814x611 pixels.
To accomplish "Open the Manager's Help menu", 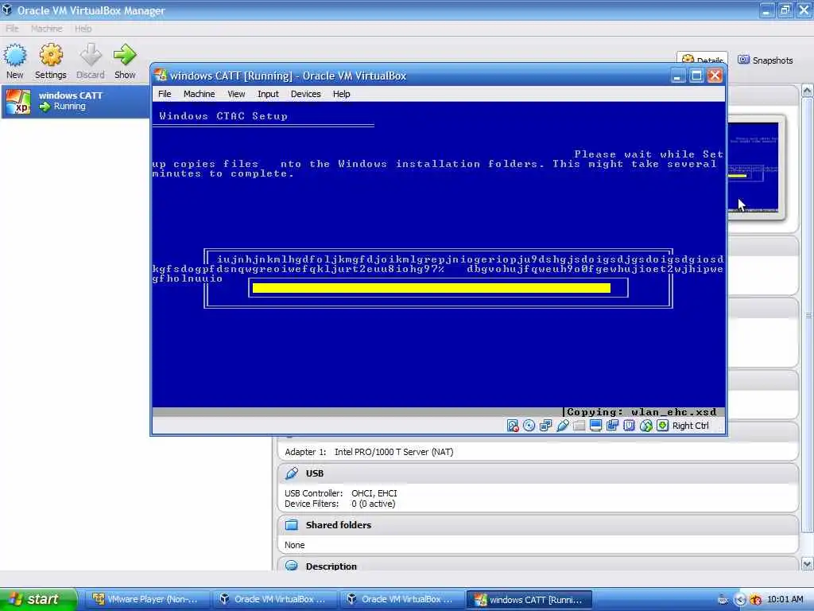I will pyautogui.click(x=83, y=29).
